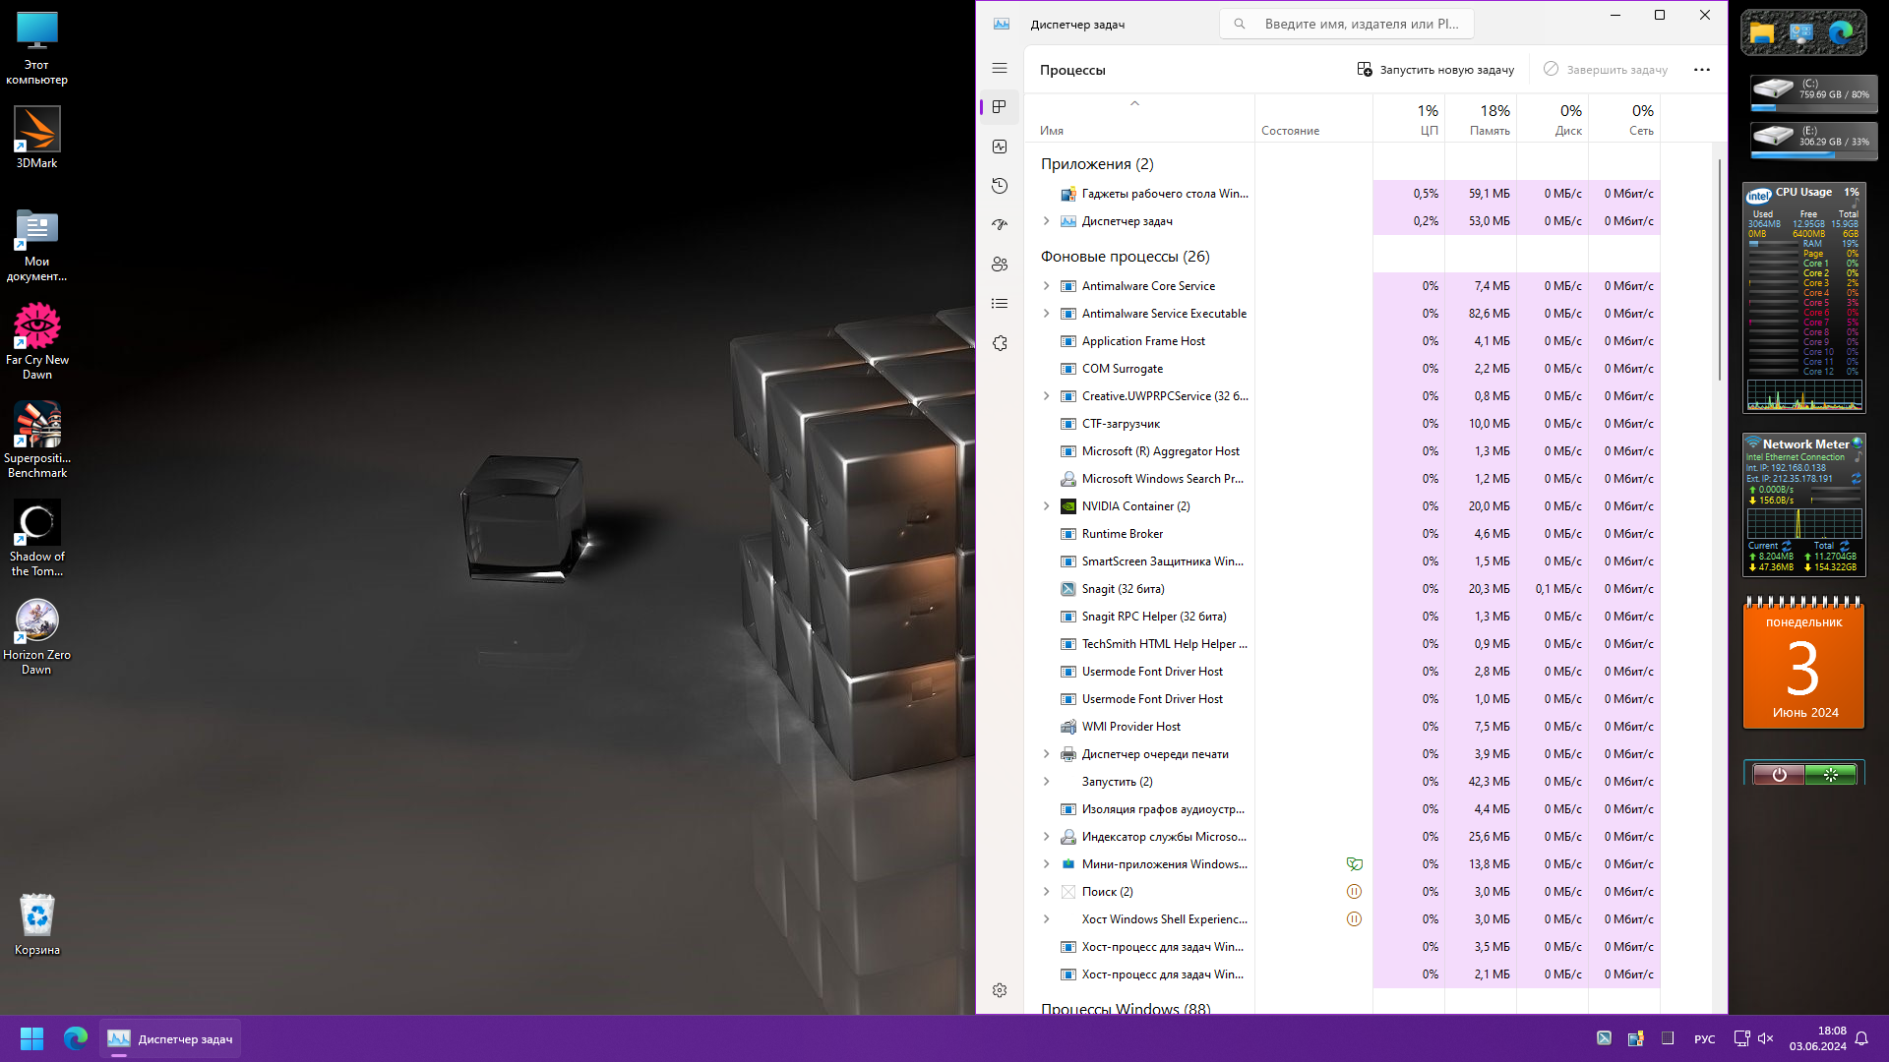Expand the NVIDIA Container process group
Viewport: 1889px width, 1062px height.
tap(1046, 506)
